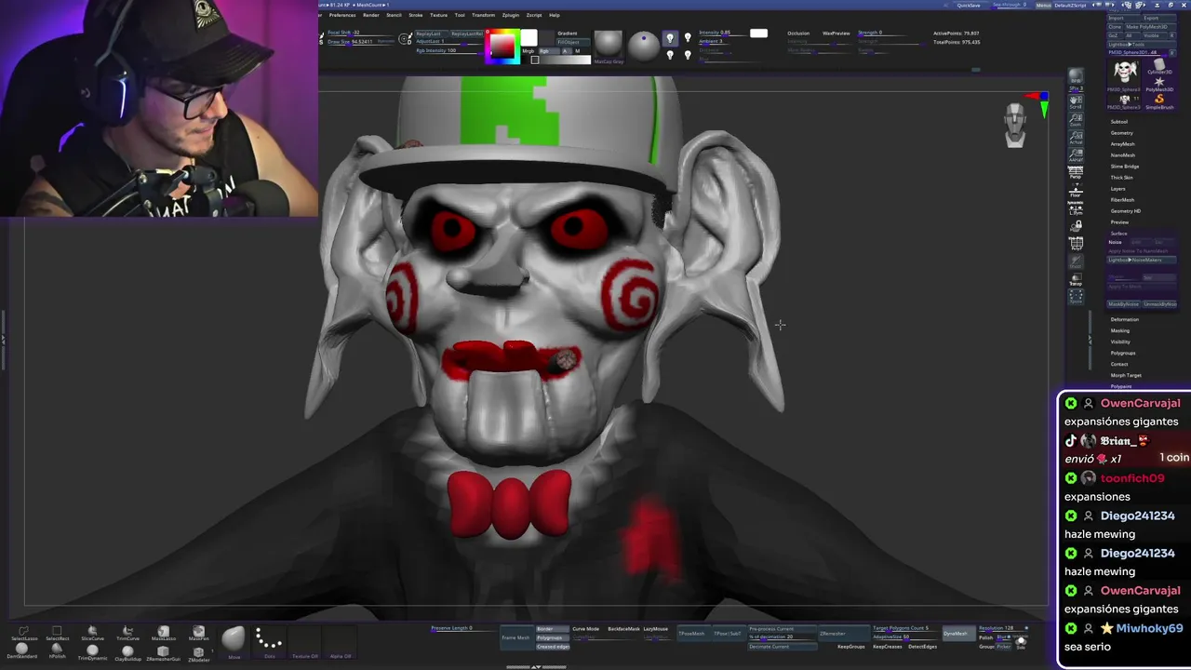Open the Stroke menu
The width and height of the screenshot is (1191, 670).
pos(416,15)
